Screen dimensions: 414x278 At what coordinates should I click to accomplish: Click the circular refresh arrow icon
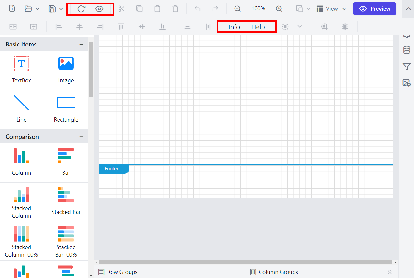tap(81, 9)
